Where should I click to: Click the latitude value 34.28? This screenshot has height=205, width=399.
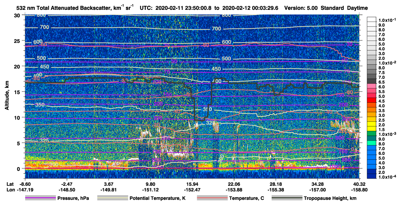pyautogui.click(x=317, y=184)
